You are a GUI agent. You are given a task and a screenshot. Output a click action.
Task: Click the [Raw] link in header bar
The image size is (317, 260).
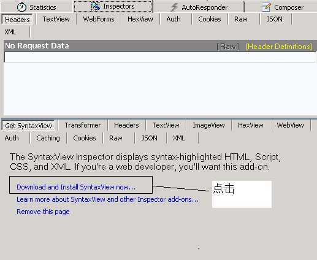pyautogui.click(x=228, y=47)
